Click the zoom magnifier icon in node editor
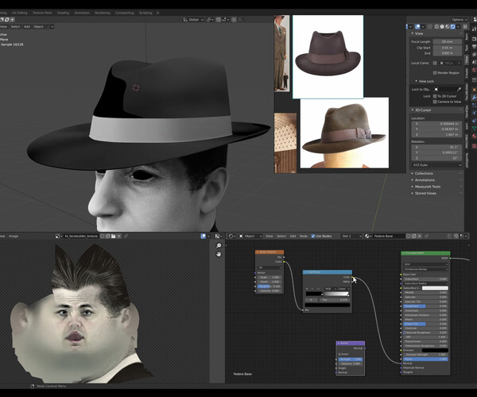Viewport: 477px width, 397px height. [219, 245]
